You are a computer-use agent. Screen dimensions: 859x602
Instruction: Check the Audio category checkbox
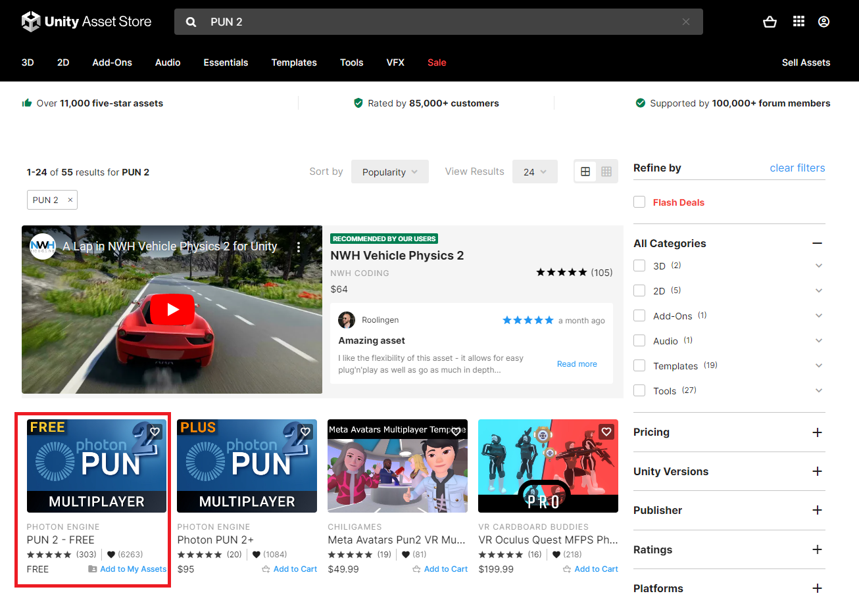click(x=639, y=340)
